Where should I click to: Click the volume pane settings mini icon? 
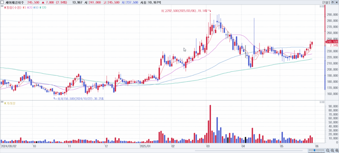click(320, 102)
